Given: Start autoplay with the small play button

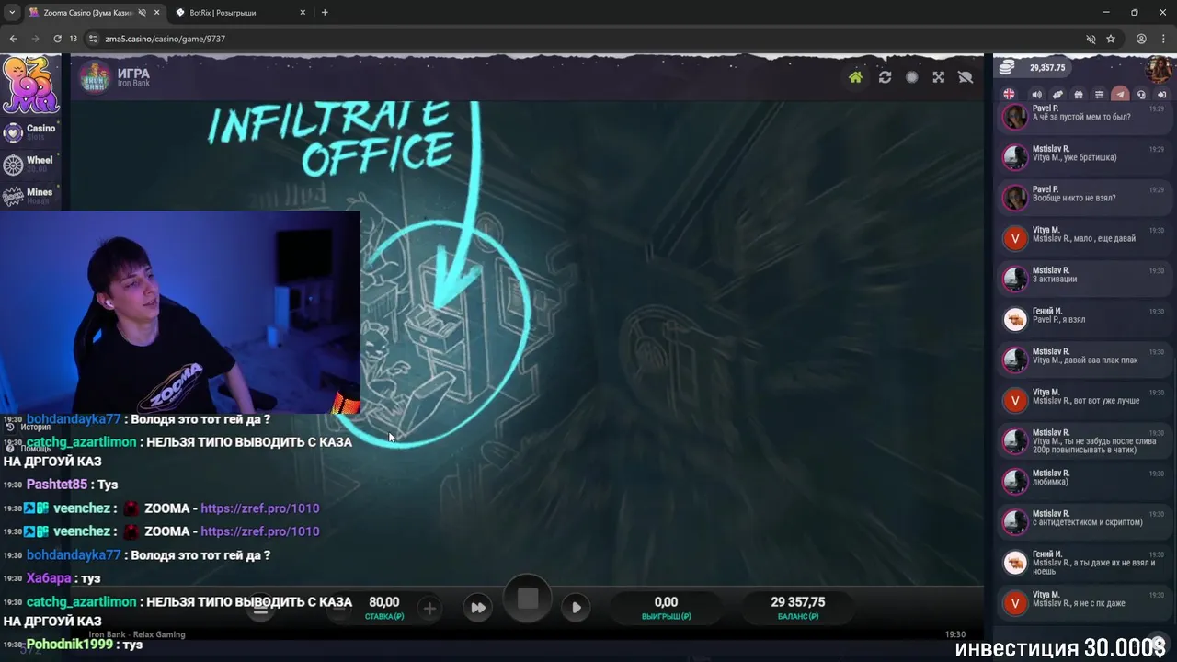Looking at the screenshot, I should [x=576, y=608].
